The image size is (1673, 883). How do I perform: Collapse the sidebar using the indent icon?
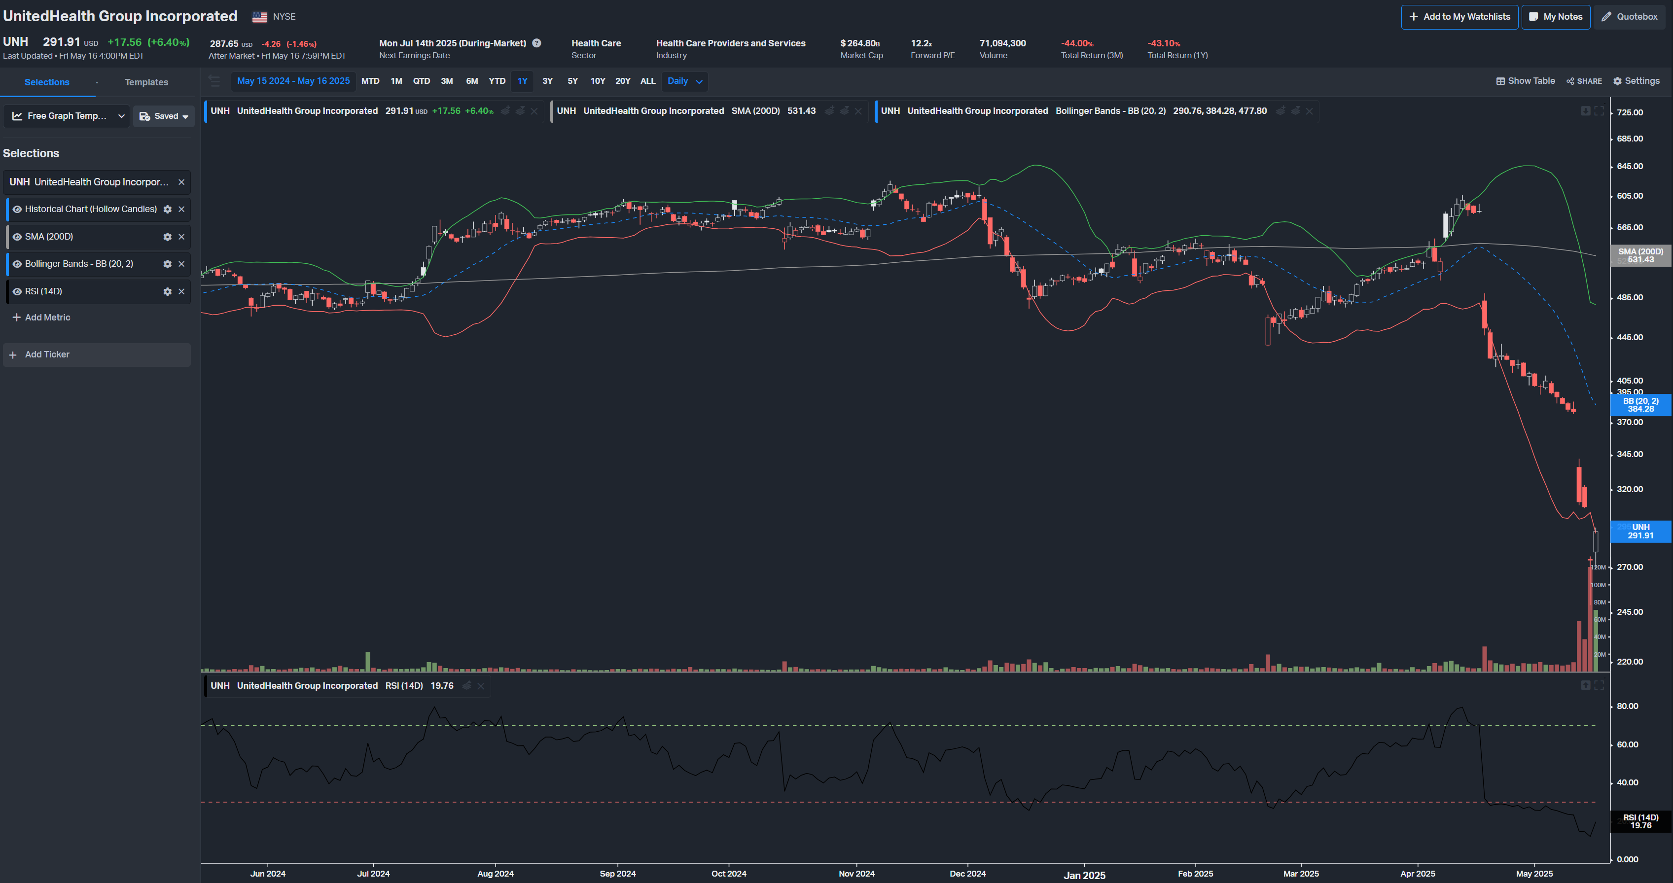coord(214,81)
